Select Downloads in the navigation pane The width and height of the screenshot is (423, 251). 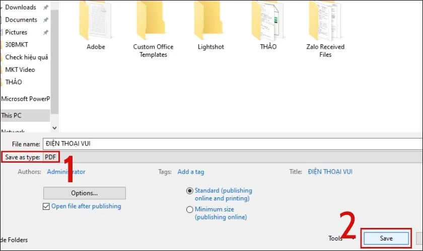click(x=21, y=7)
